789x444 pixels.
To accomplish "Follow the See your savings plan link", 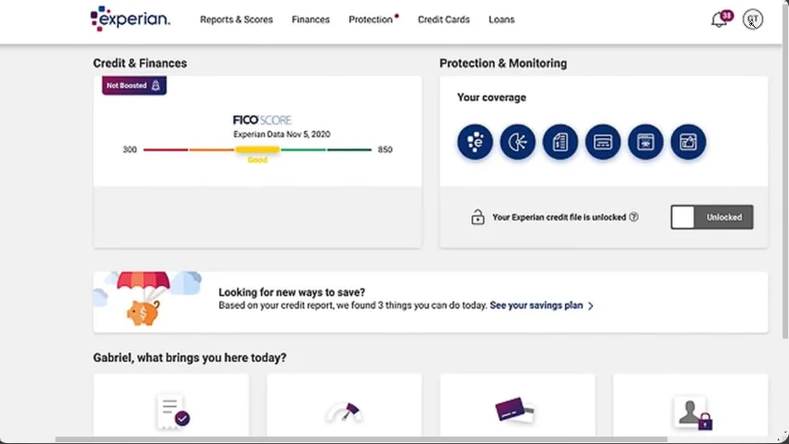I will (536, 306).
